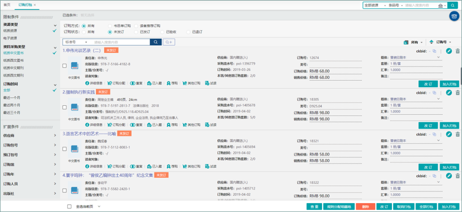Click the list search input box

click(x=120, y=42)
